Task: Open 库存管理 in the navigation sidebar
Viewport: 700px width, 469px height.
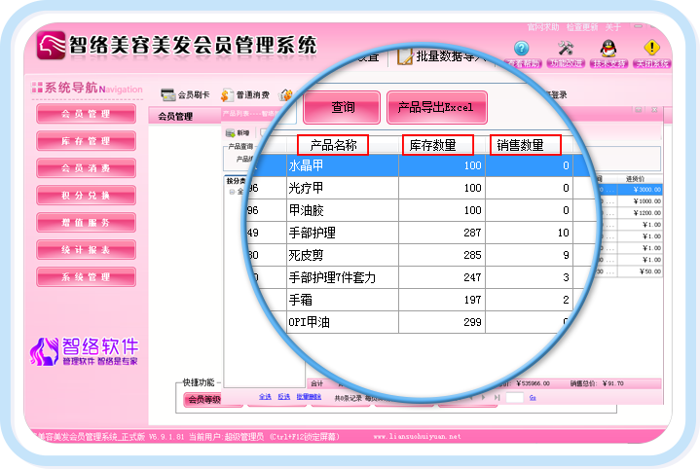Action: (86, 141)
